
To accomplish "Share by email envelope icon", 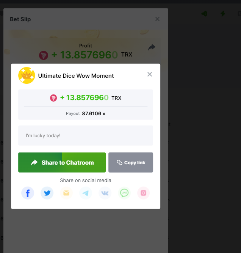I will tap(66, 193).
